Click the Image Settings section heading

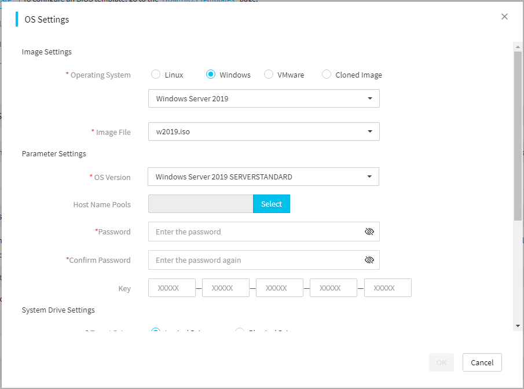47,52
